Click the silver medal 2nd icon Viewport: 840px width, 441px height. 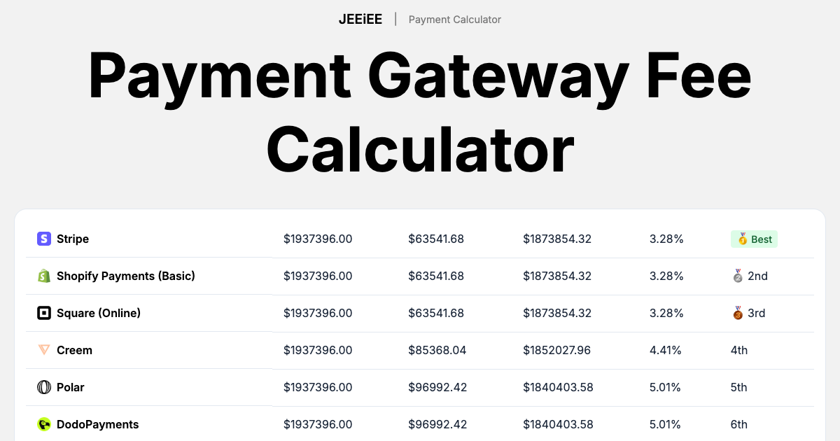[x=736, y=276]
